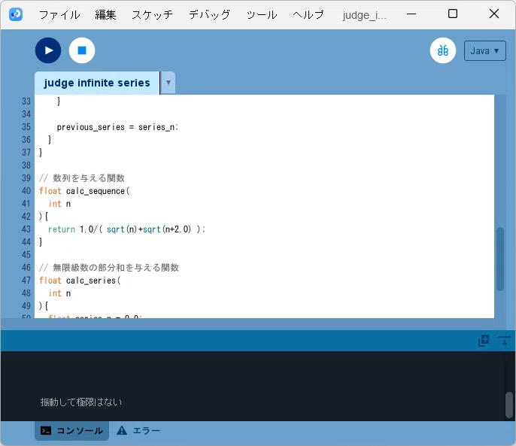
Task: Click the float calc_sequence( declaration
Action: (84, 191)
